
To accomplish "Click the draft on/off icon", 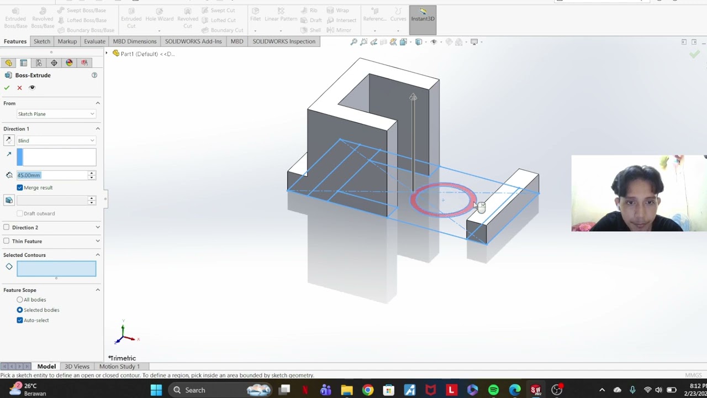I will click(x=9, y=200).
